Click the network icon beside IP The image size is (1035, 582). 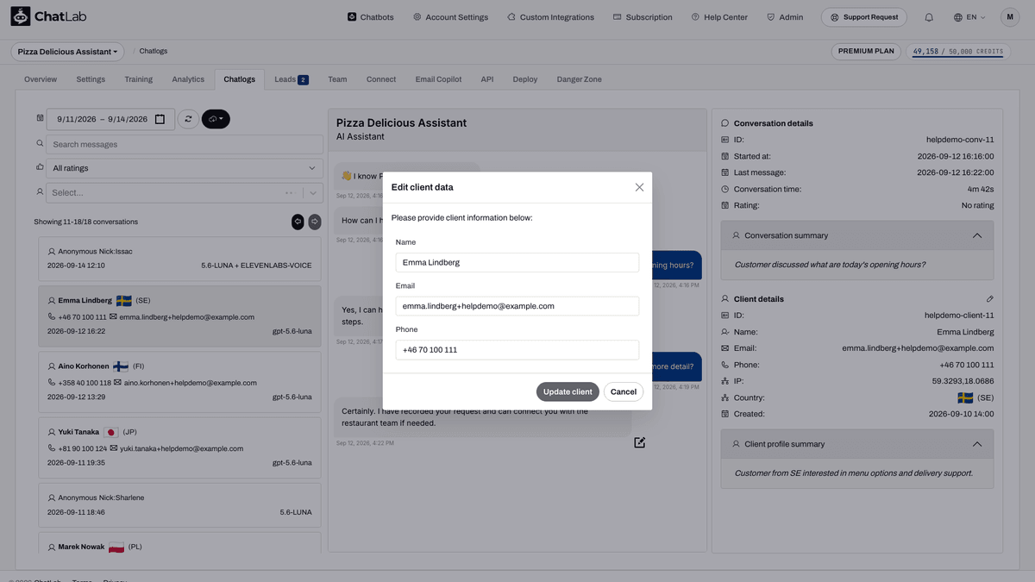point(725,381)
